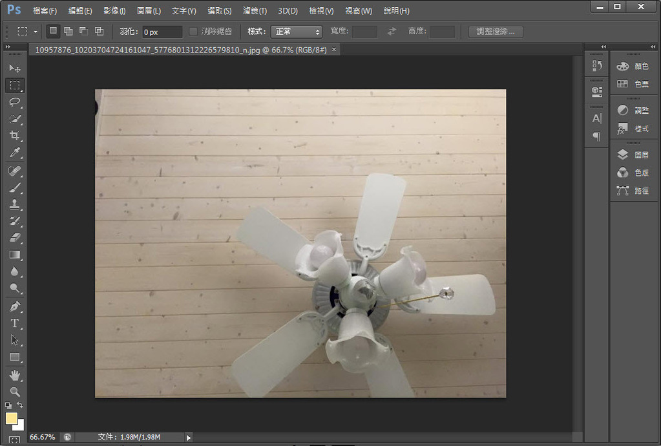Select the Rectangle shape tool

pos(15,357)
